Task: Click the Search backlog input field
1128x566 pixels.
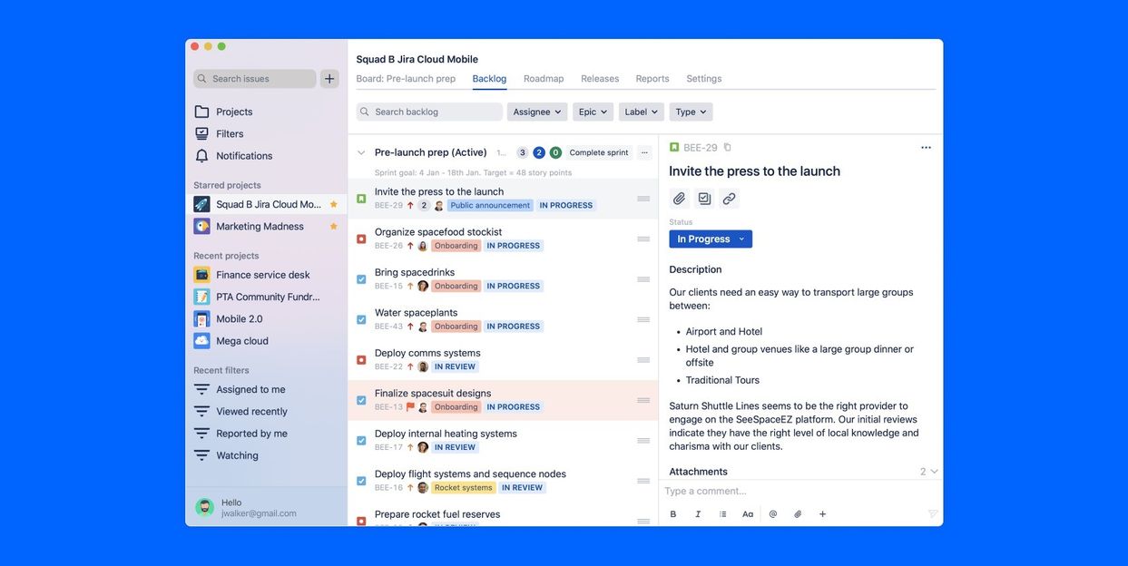Action: coord(430,112)
